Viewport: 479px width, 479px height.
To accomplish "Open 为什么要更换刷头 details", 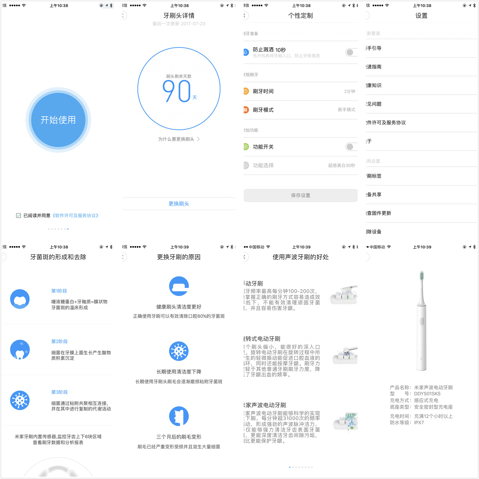I will tap(179, 139).
